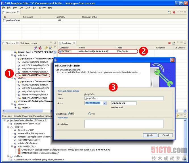The image size is (189, 163).
Task: Open the Edit menu
Action: click(9, 8)
